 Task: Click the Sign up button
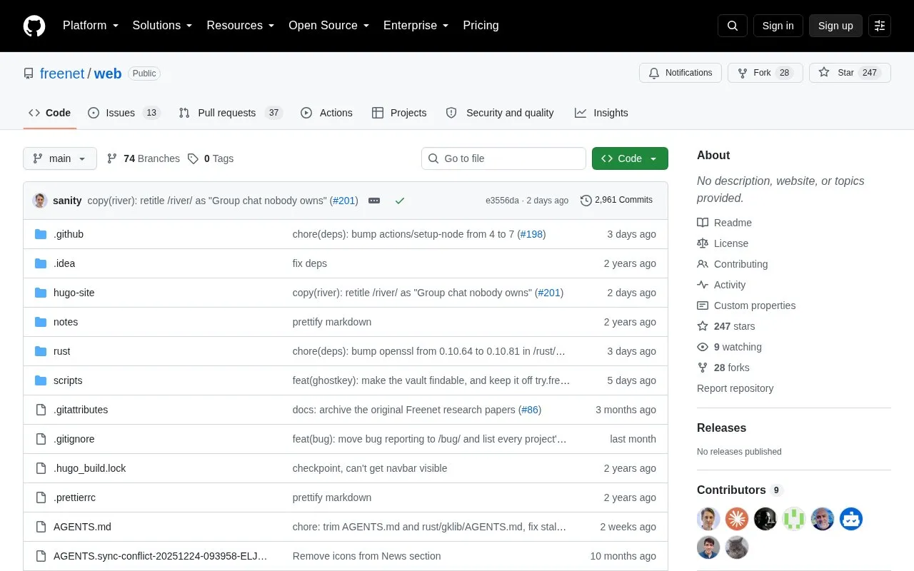pyautogui.click(x=835, y=26)
